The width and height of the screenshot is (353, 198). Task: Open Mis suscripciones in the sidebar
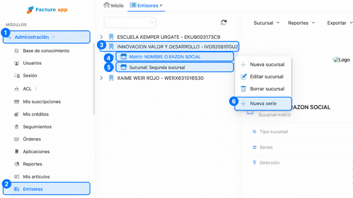tap(42, 102)
